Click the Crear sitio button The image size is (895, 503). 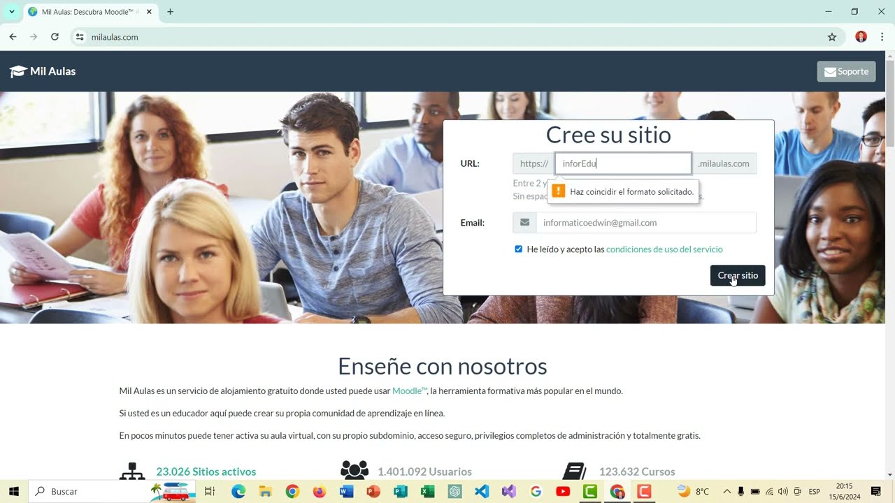pyautogui.click(x=738, y=275)
